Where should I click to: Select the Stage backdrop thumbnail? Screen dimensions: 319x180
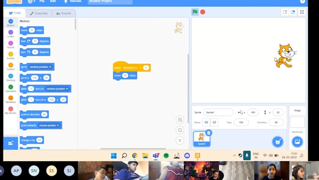[297, 122]
